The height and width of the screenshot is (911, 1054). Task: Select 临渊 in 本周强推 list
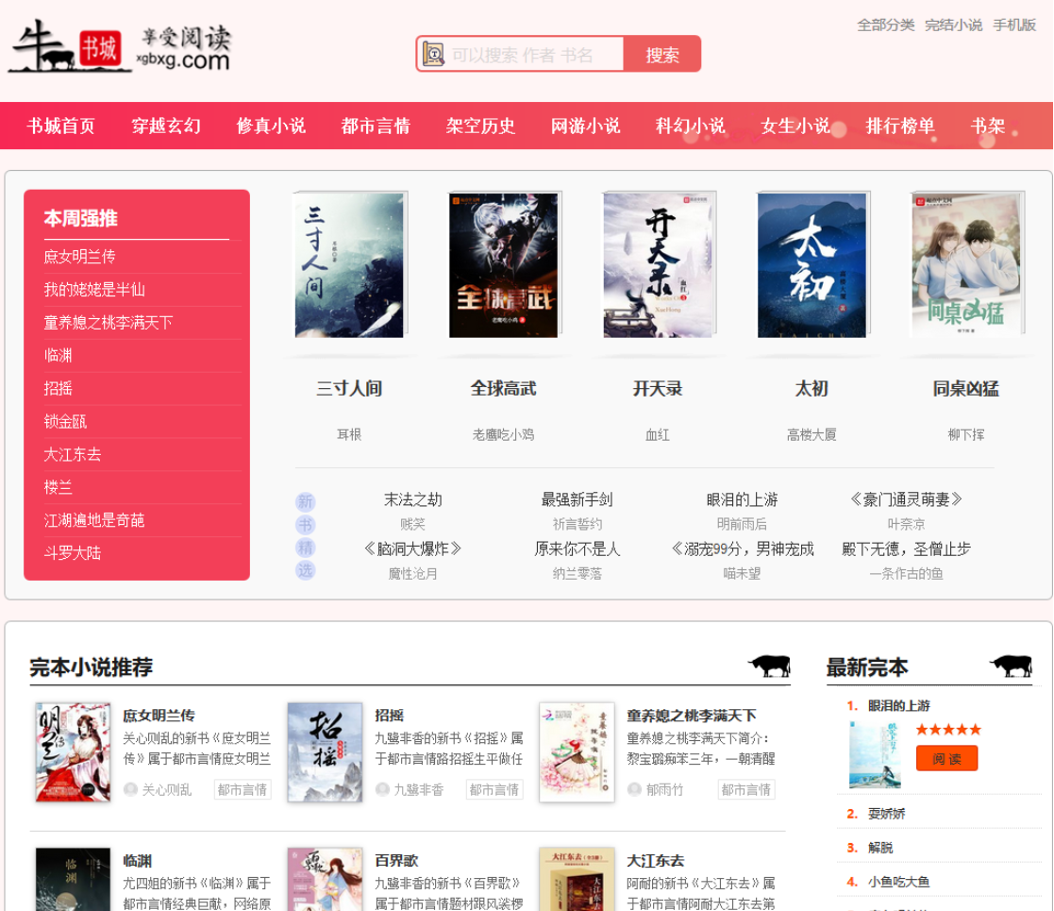click(x=58, y=355)
